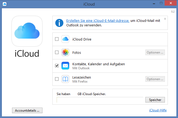Click the iCloud storage usage bar
Viewport: 178px width, 118px height.
click(x=100, y=100)
